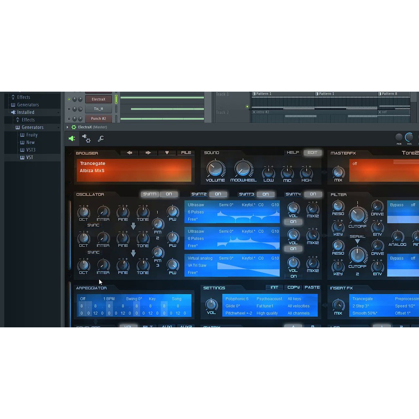Screen dimensions: 419x419
Task: Toggle SYNT4 ON switch
Action: [x=313, y=194]
